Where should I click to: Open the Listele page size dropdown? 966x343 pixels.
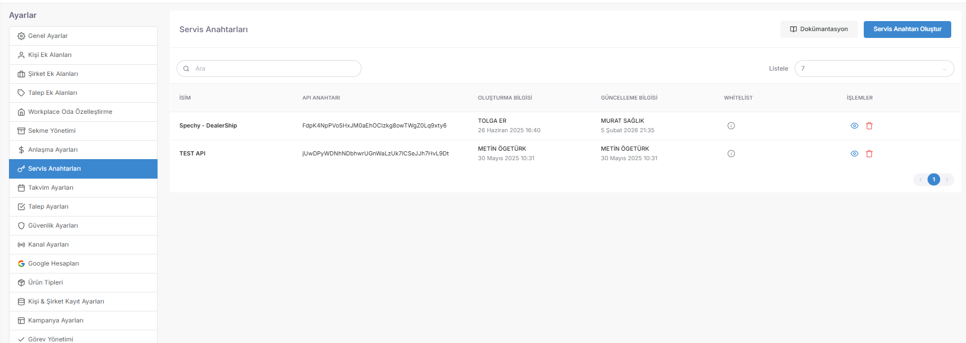pyautogui.click(x=874, y=68)
